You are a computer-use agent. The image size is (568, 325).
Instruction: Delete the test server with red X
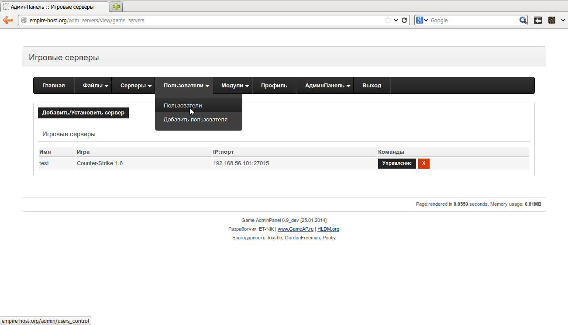423,163
